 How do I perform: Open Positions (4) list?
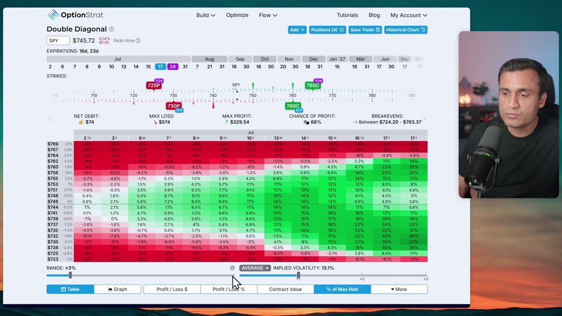click(327, 30)
